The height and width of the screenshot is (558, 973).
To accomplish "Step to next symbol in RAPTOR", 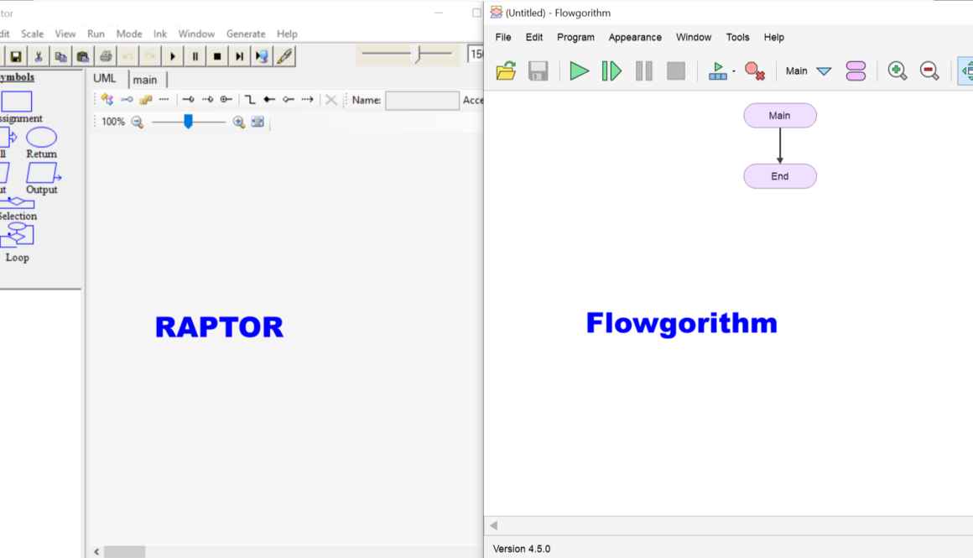I will (240, 56).
